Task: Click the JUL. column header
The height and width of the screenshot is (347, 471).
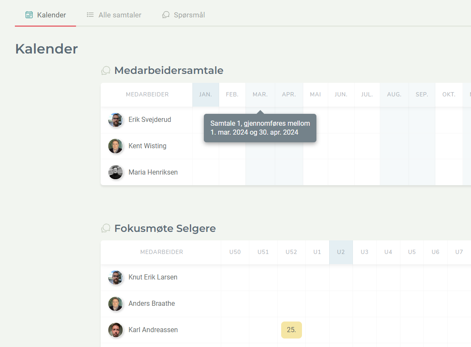Action: 367,95
